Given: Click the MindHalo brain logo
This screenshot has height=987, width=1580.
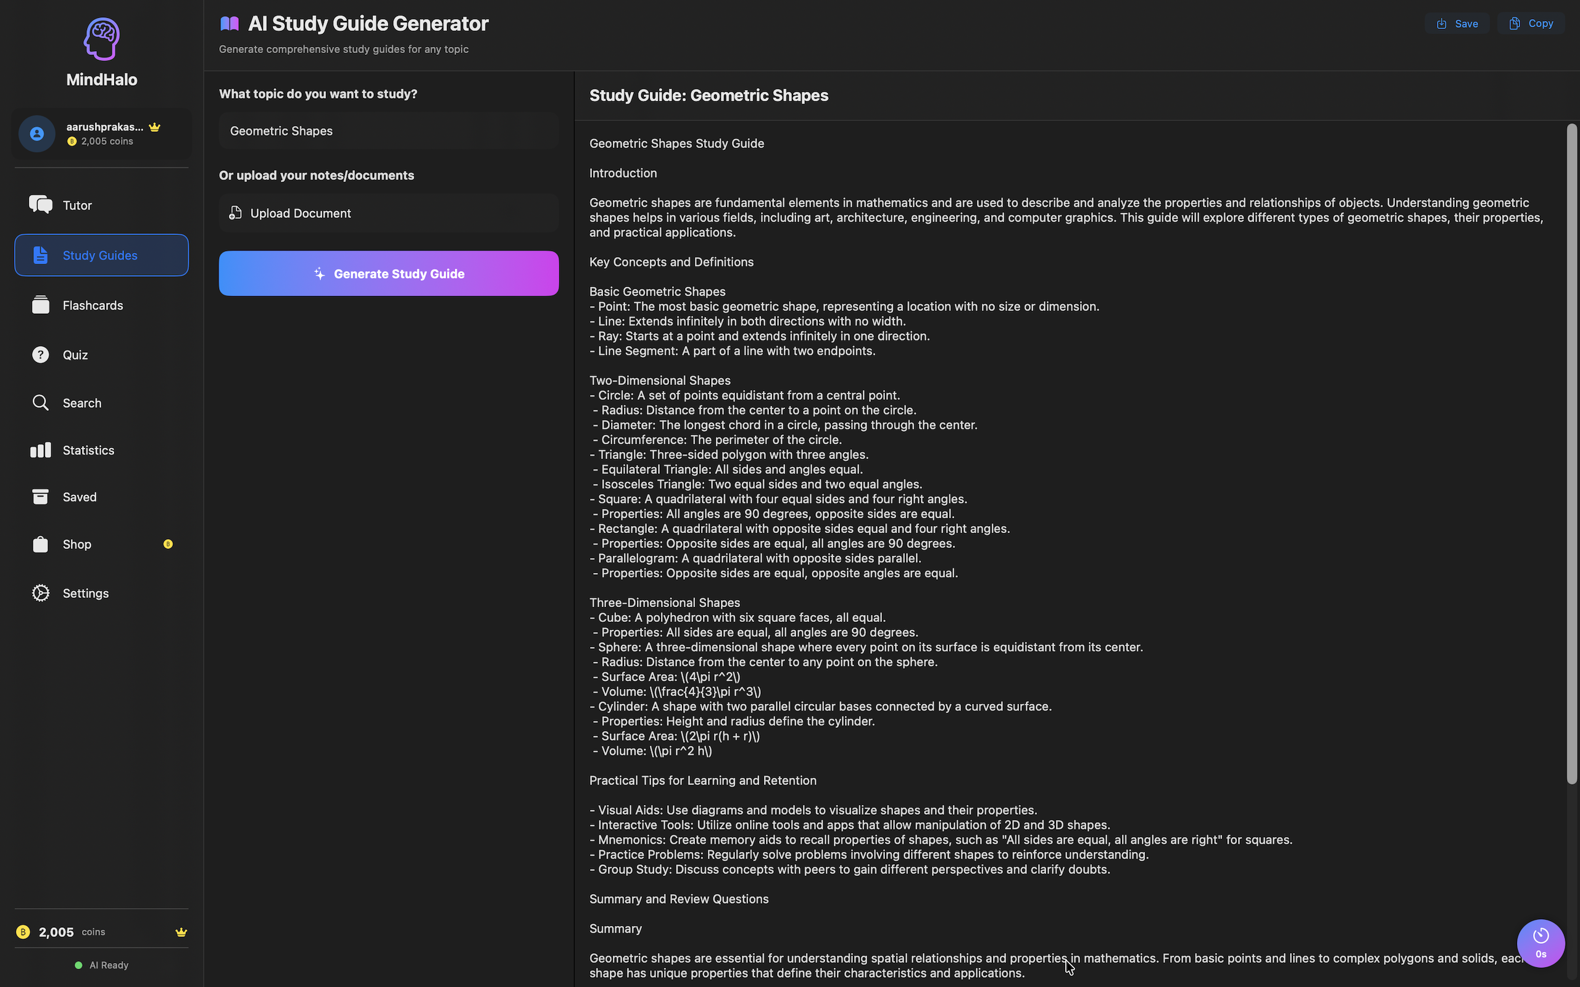Looking at the screenshot, I should (x=101, y=38).
